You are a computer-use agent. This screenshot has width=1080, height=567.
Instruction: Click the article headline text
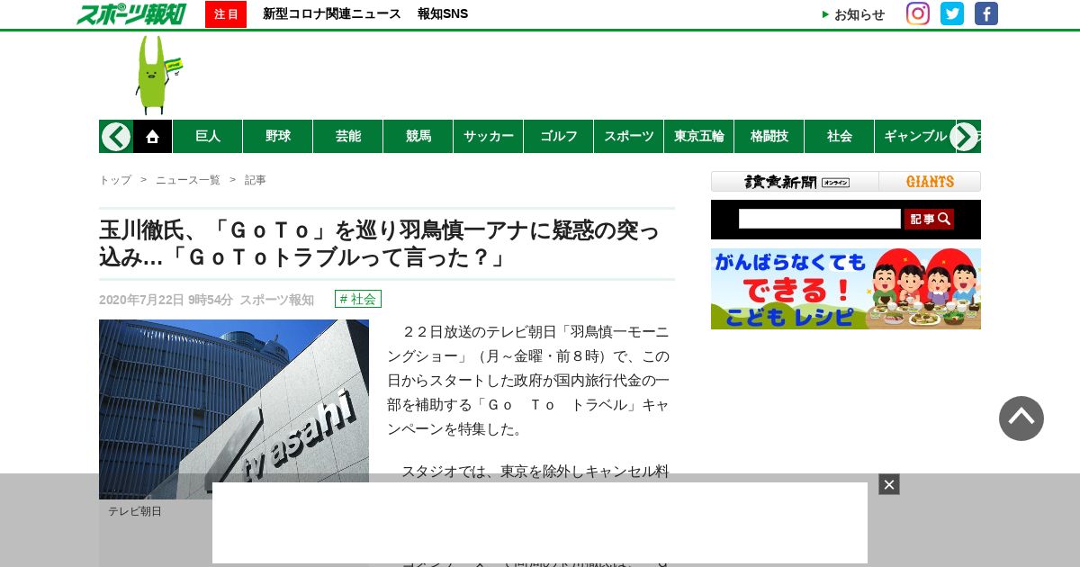click(380, 244)
